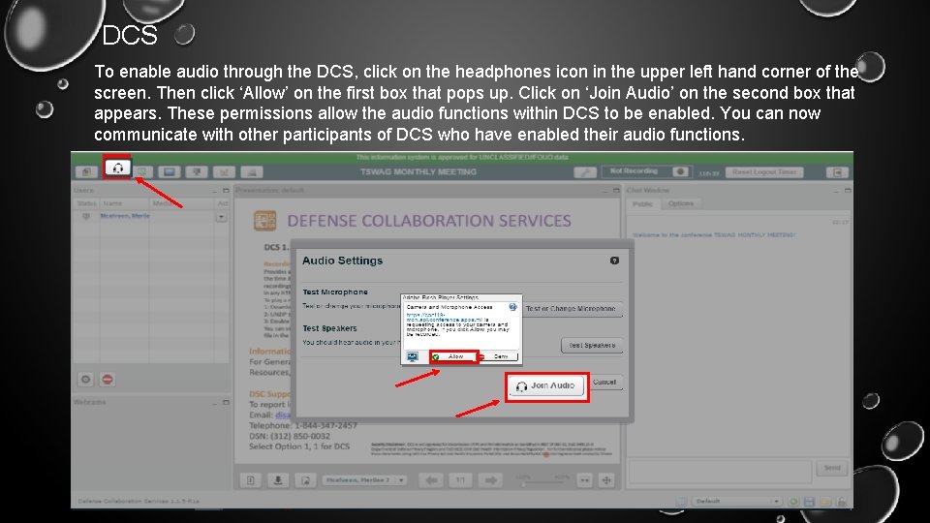
Task: Click the poll chart icon in the top toolbar
Action: [x=224, y=172]
